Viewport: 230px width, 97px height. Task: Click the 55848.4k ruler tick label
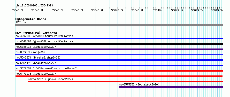pos(38,10)
